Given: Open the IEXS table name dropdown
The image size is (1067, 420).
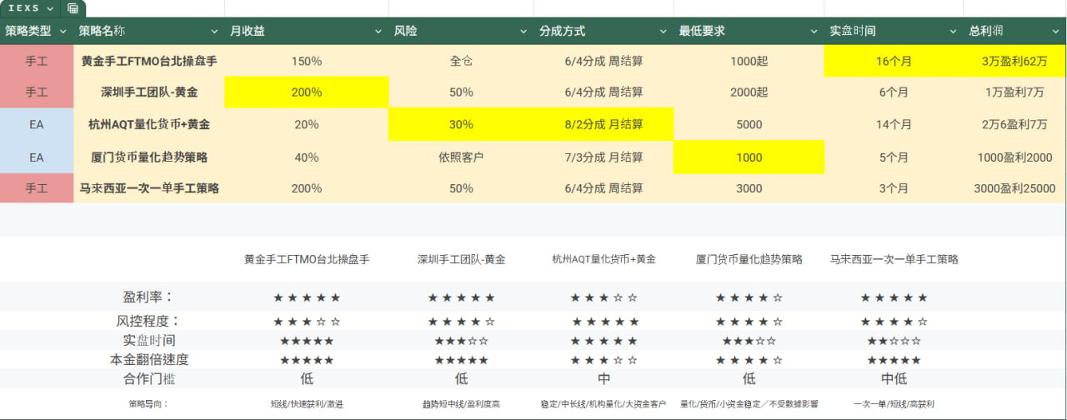Looking at the screenshot, I should [x=51, y=8].
